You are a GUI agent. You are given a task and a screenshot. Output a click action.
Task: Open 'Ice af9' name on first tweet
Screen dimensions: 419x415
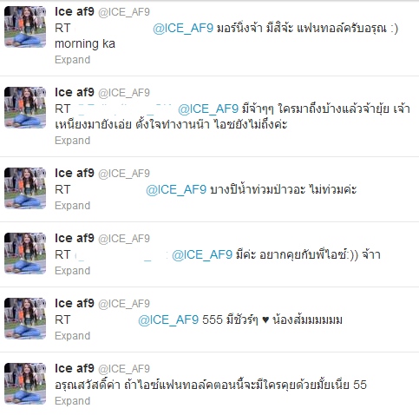pos(75,11)
